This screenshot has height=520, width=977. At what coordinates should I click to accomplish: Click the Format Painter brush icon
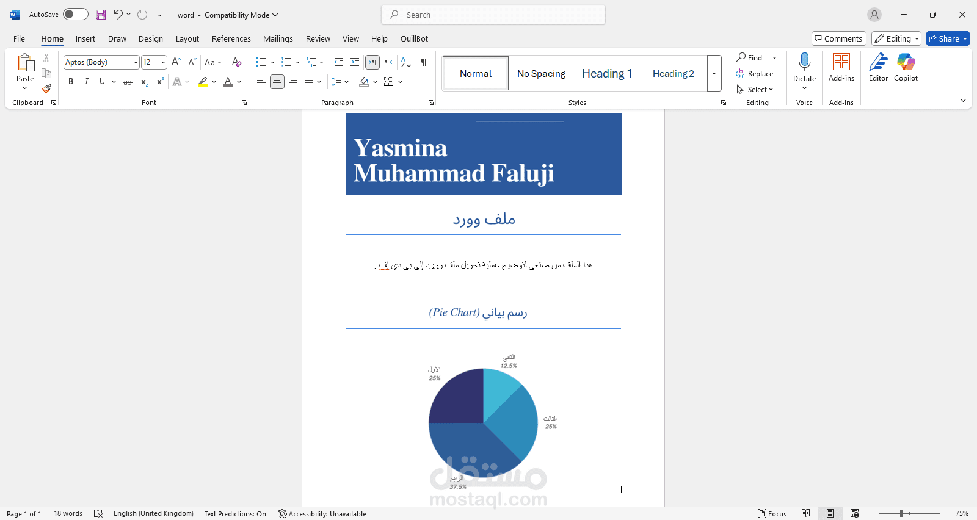(x=46, y=88)
